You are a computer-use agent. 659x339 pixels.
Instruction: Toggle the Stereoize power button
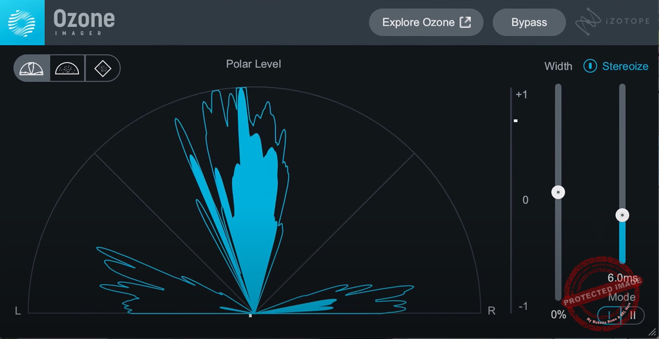point(590,66)
